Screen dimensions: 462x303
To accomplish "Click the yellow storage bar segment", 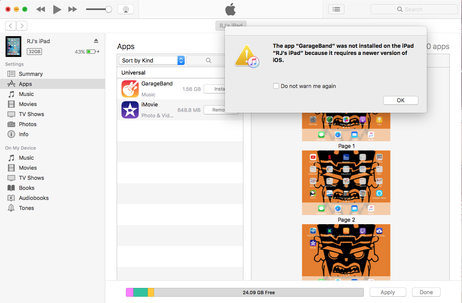I will point(151,293).
